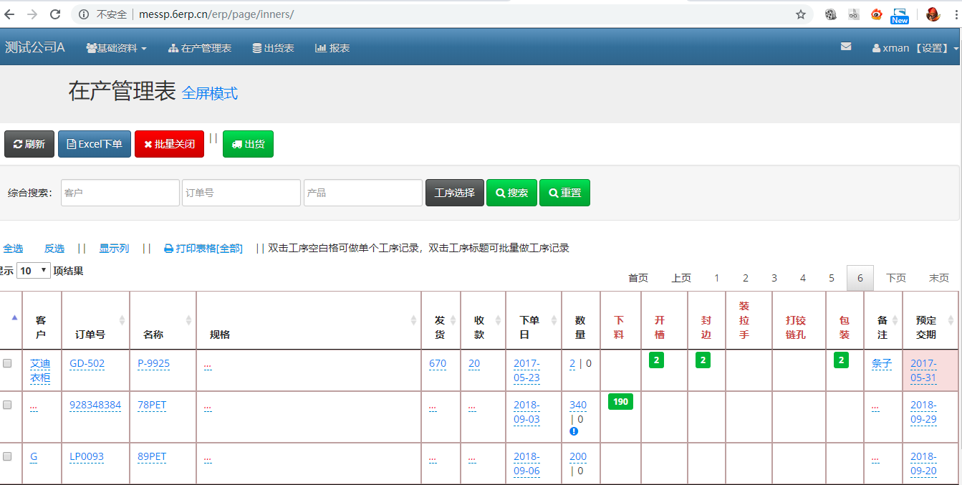
Task: Check the box for order GD-502
Action: [x=7, y=363]
